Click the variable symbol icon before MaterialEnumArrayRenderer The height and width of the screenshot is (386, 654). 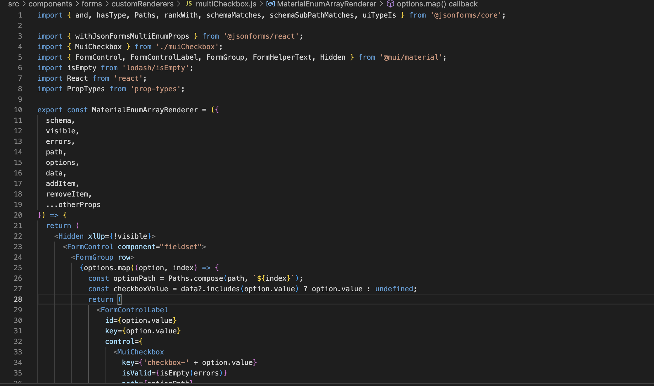pyautogui.click(x=270, y=4)
